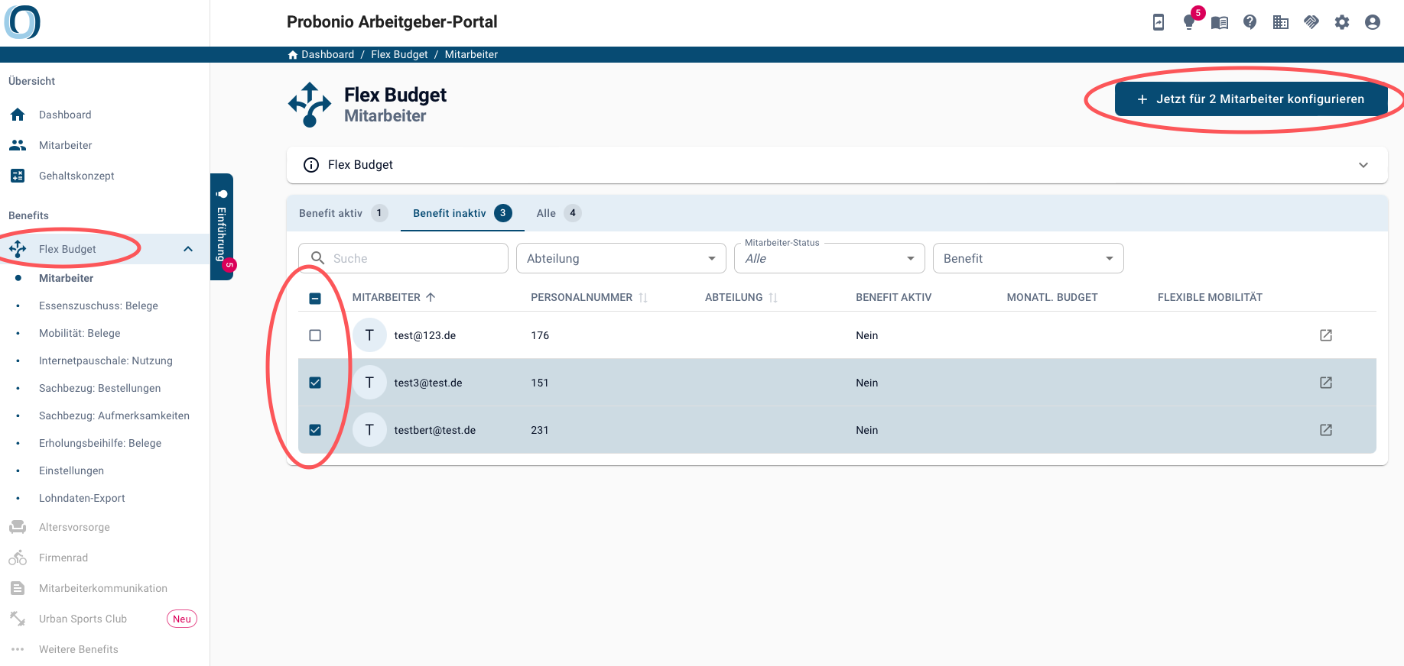Image resolution: width=1404 pixels, height=666 pixels.
Task: Click the Probonio logo
Action: [22, 22]
